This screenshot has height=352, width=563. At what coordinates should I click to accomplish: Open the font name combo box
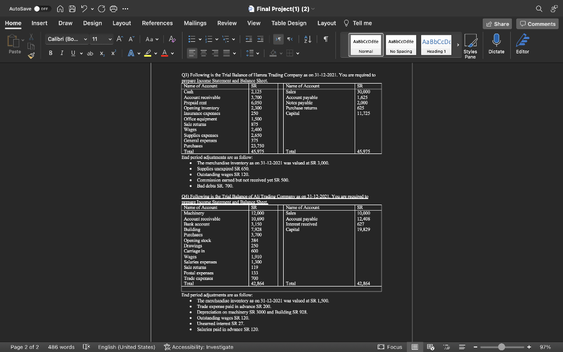pyautogui.click(x=67, y=39)
